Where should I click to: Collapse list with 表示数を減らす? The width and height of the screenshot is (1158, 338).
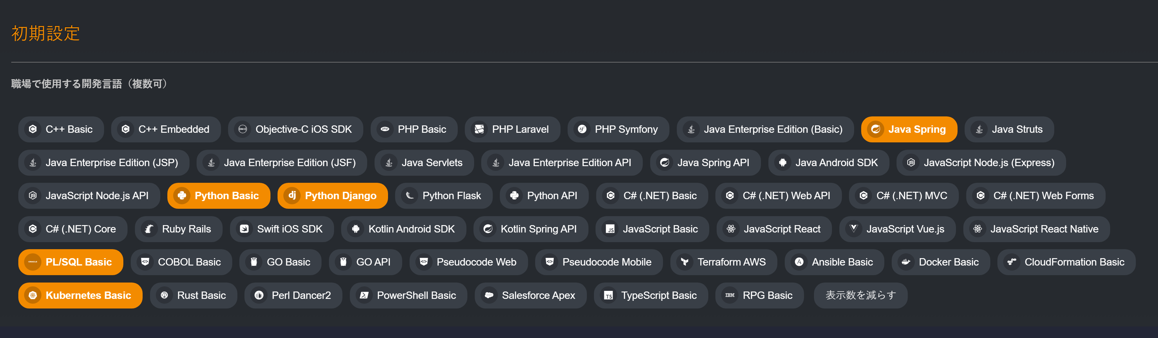[x=860, y=295]
